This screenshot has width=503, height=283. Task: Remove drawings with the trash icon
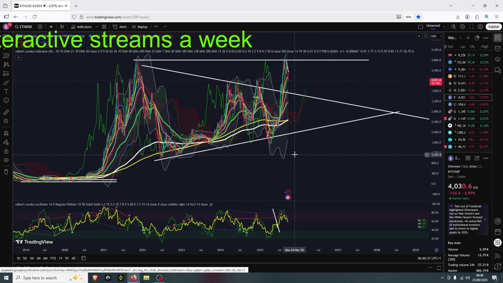6,172
